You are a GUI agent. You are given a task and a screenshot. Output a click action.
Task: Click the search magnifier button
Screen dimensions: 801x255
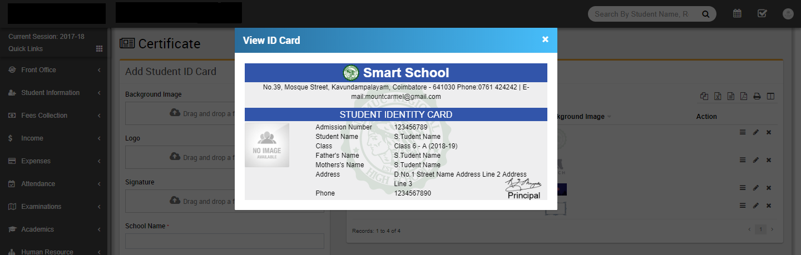click(x=705, y=14)
